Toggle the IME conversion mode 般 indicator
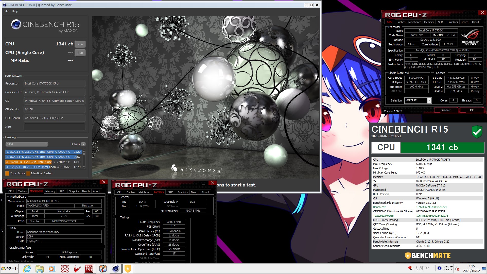Image resolution: width=487 pixels, height=274 pixels. [x=421, y=268]
